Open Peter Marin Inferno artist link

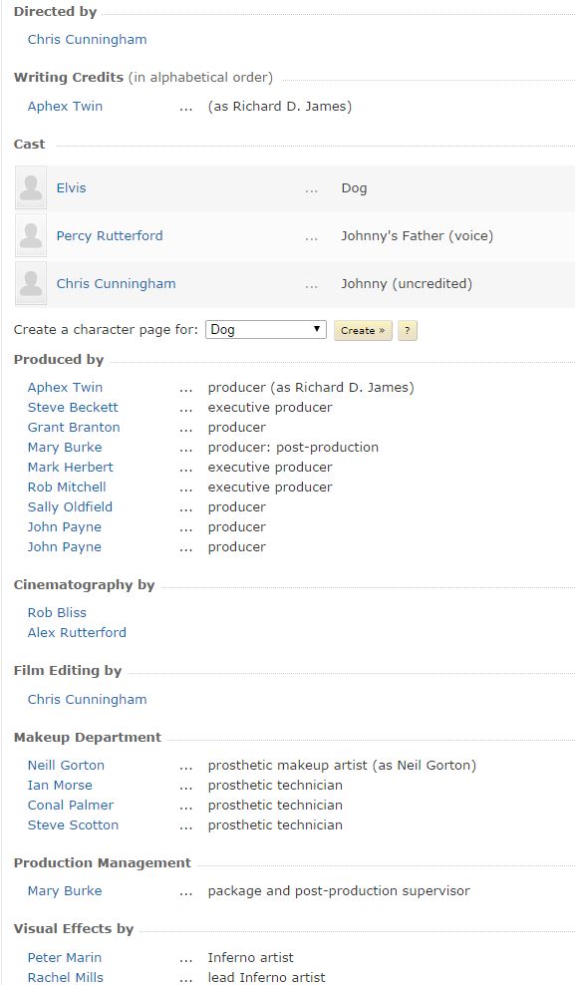(65, 957)
